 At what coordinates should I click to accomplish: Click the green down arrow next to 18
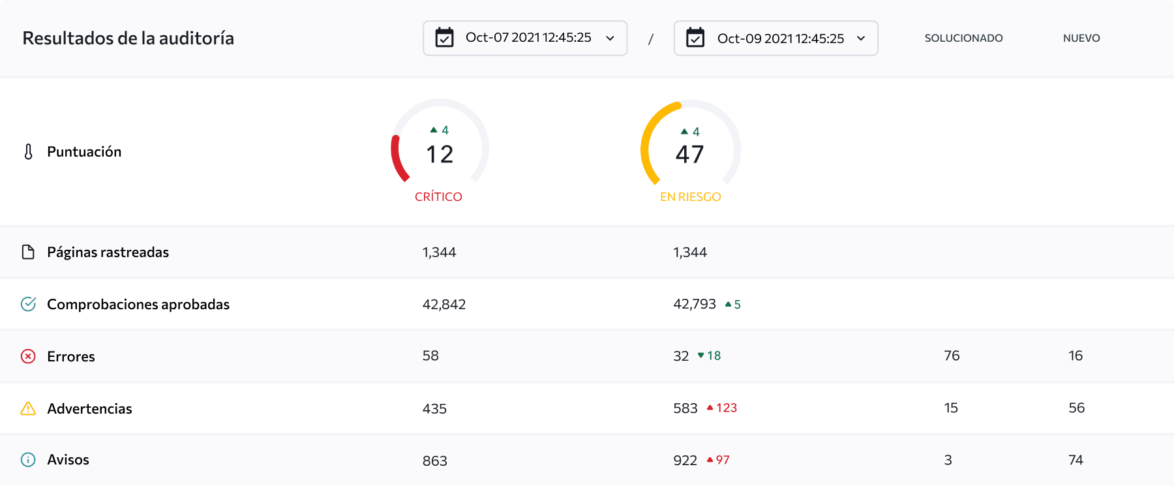(700, 356)
